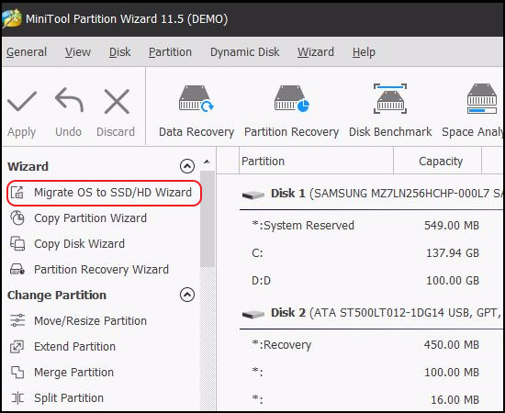The height and width of the screenshot is (413, 505).
Task: Click the 549.00 MB capacity value
Action: (452, 226)
